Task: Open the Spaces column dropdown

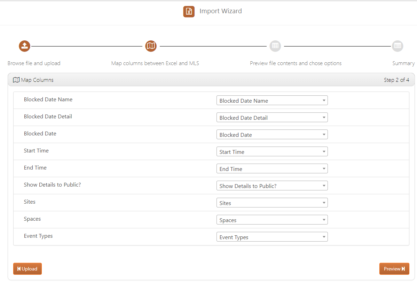Action: [x=272, y=220]
